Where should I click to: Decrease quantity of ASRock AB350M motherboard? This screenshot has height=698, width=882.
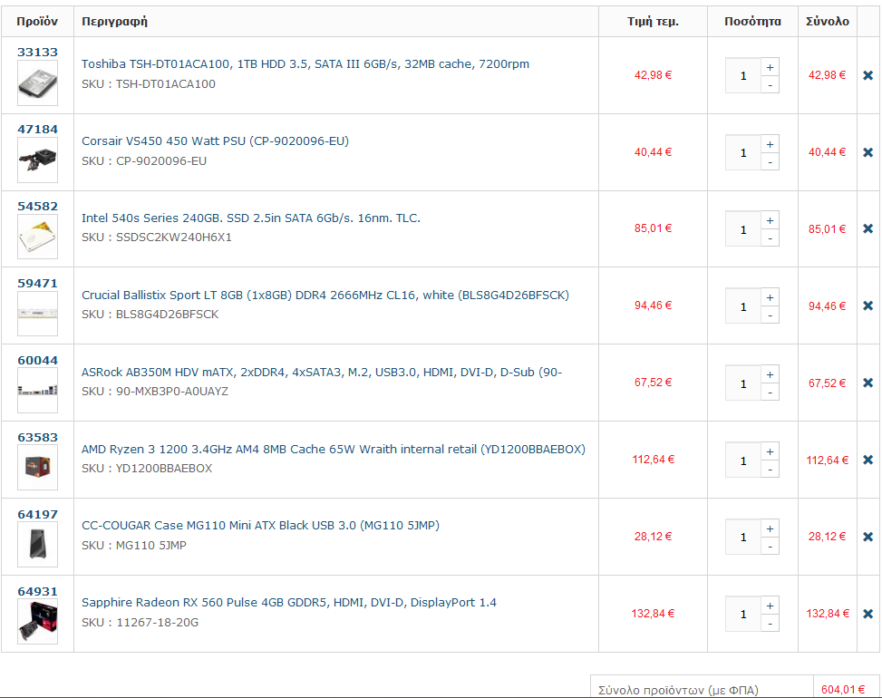click(771, 393)
